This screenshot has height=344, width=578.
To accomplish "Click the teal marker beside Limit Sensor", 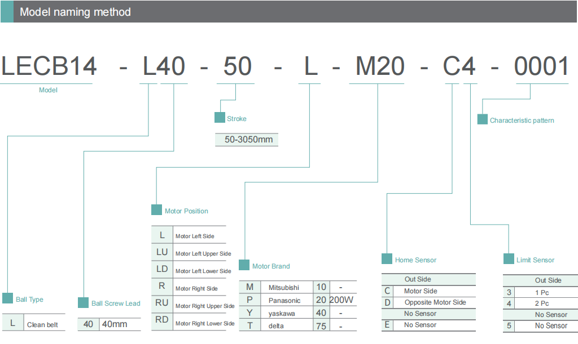I will point(508,259).
